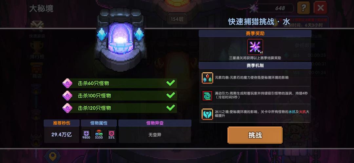Tap the map location pin icon
The width and height of the screenshot is (354, 163).
coord(52,156)
